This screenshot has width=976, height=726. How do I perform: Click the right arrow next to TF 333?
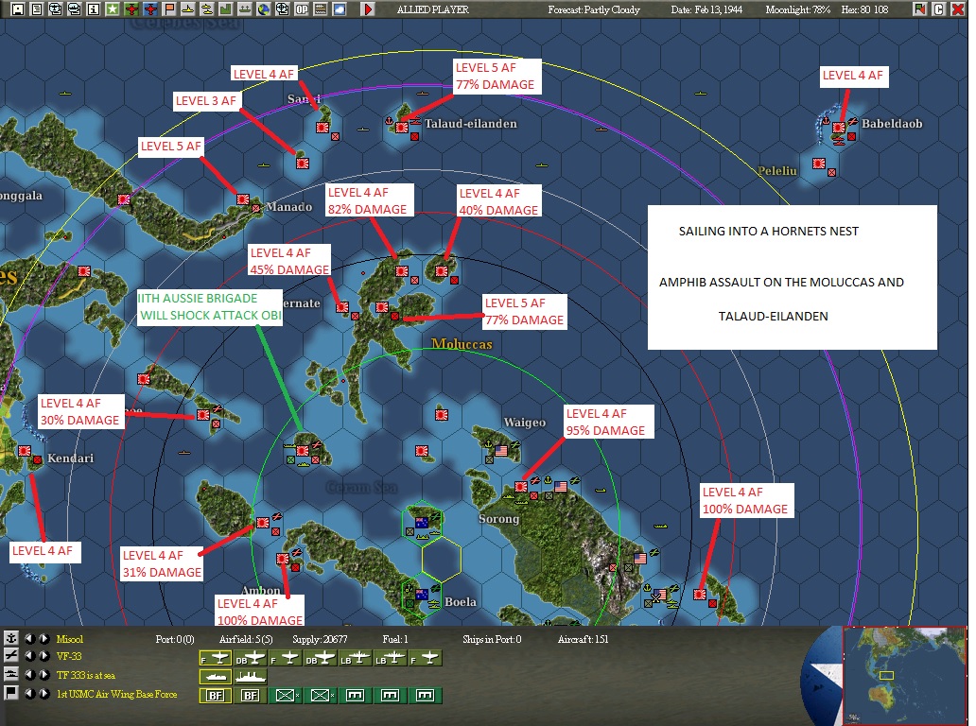coord(44,674)
